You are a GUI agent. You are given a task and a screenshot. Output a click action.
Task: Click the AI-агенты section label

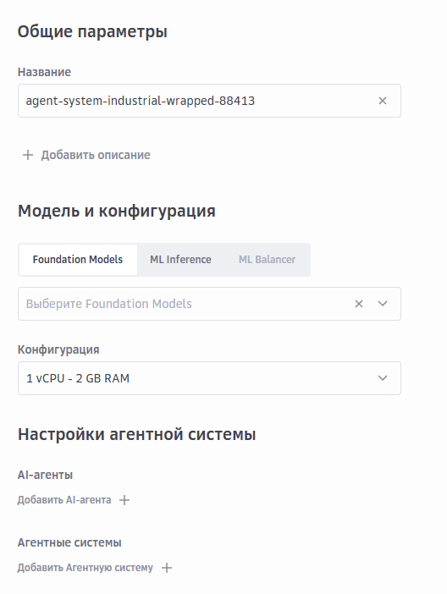pos(45,475)
